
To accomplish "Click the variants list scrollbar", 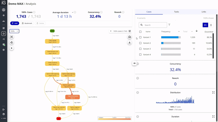I will [x=213, y=46].
